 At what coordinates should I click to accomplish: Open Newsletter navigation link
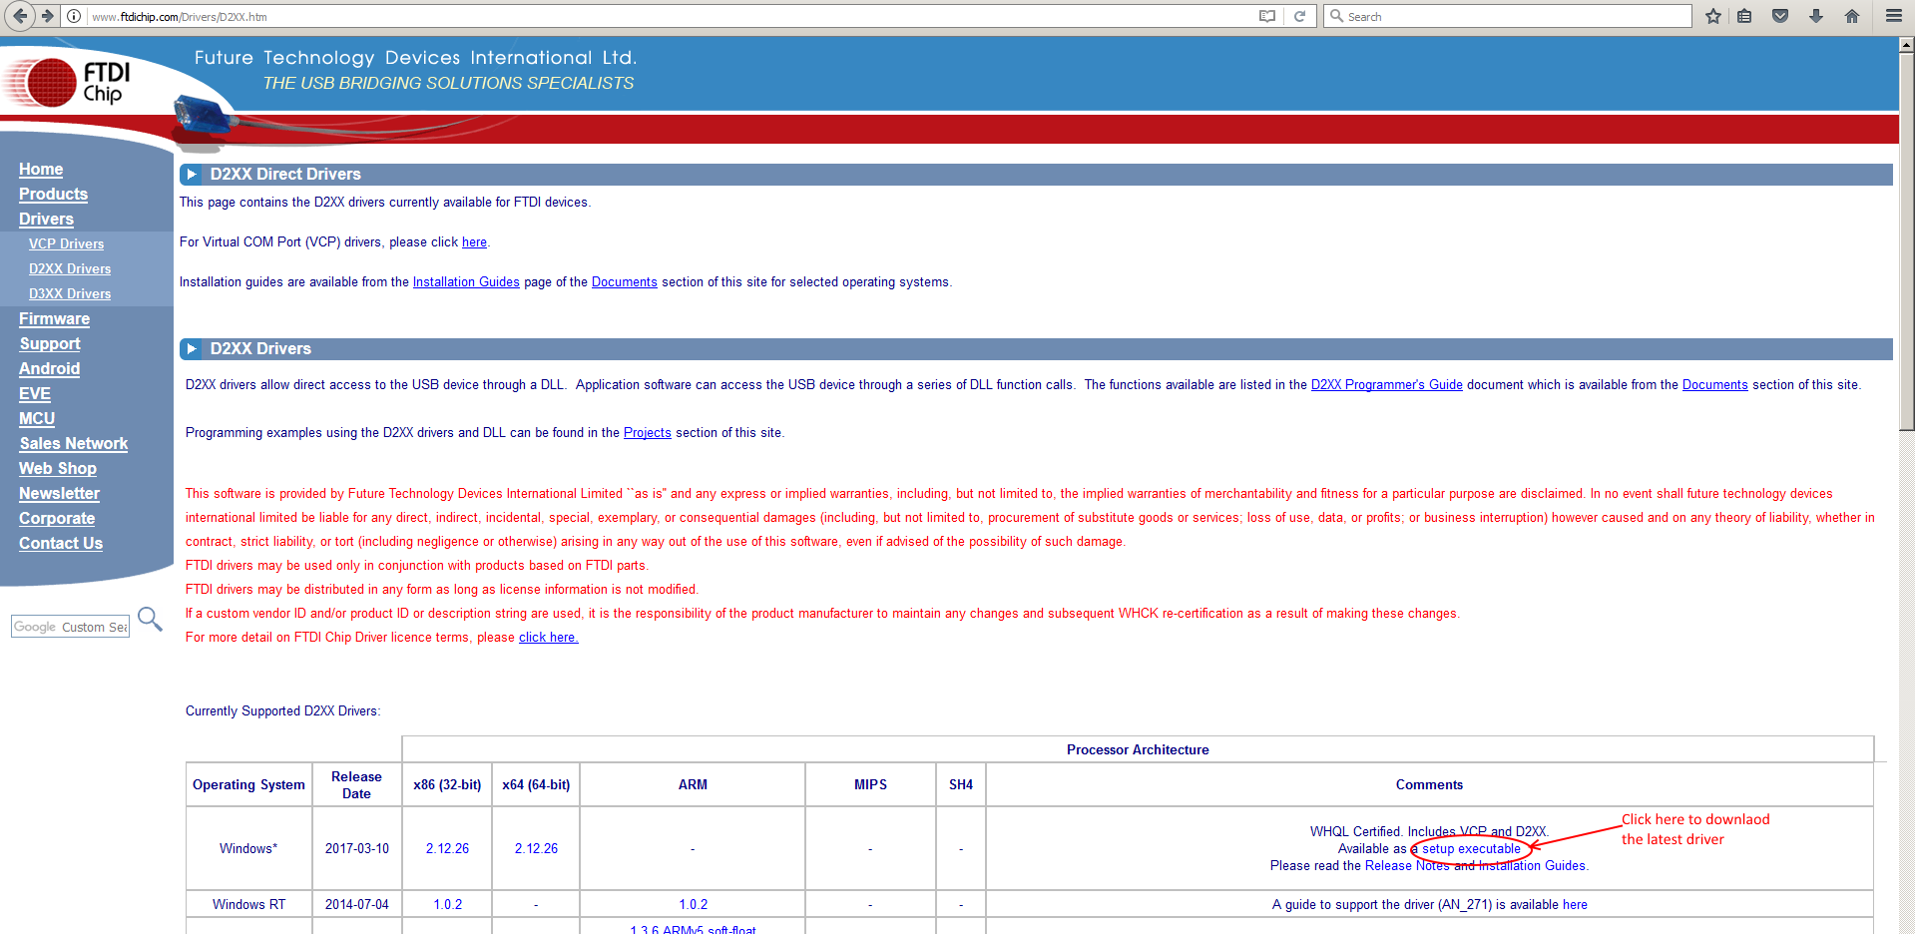coord(59,494)
